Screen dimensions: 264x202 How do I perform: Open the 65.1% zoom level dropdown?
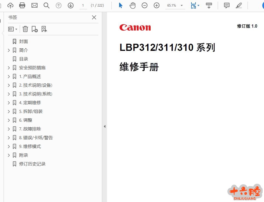[x=181, y=5]
